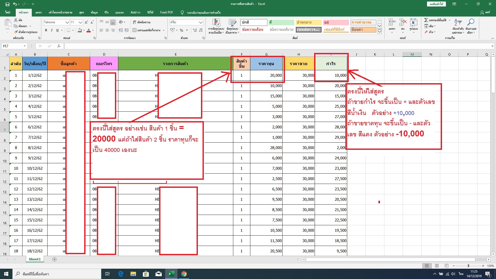Open the Formulas ribbon tab
496x279 pixels.
coord(82,12)
